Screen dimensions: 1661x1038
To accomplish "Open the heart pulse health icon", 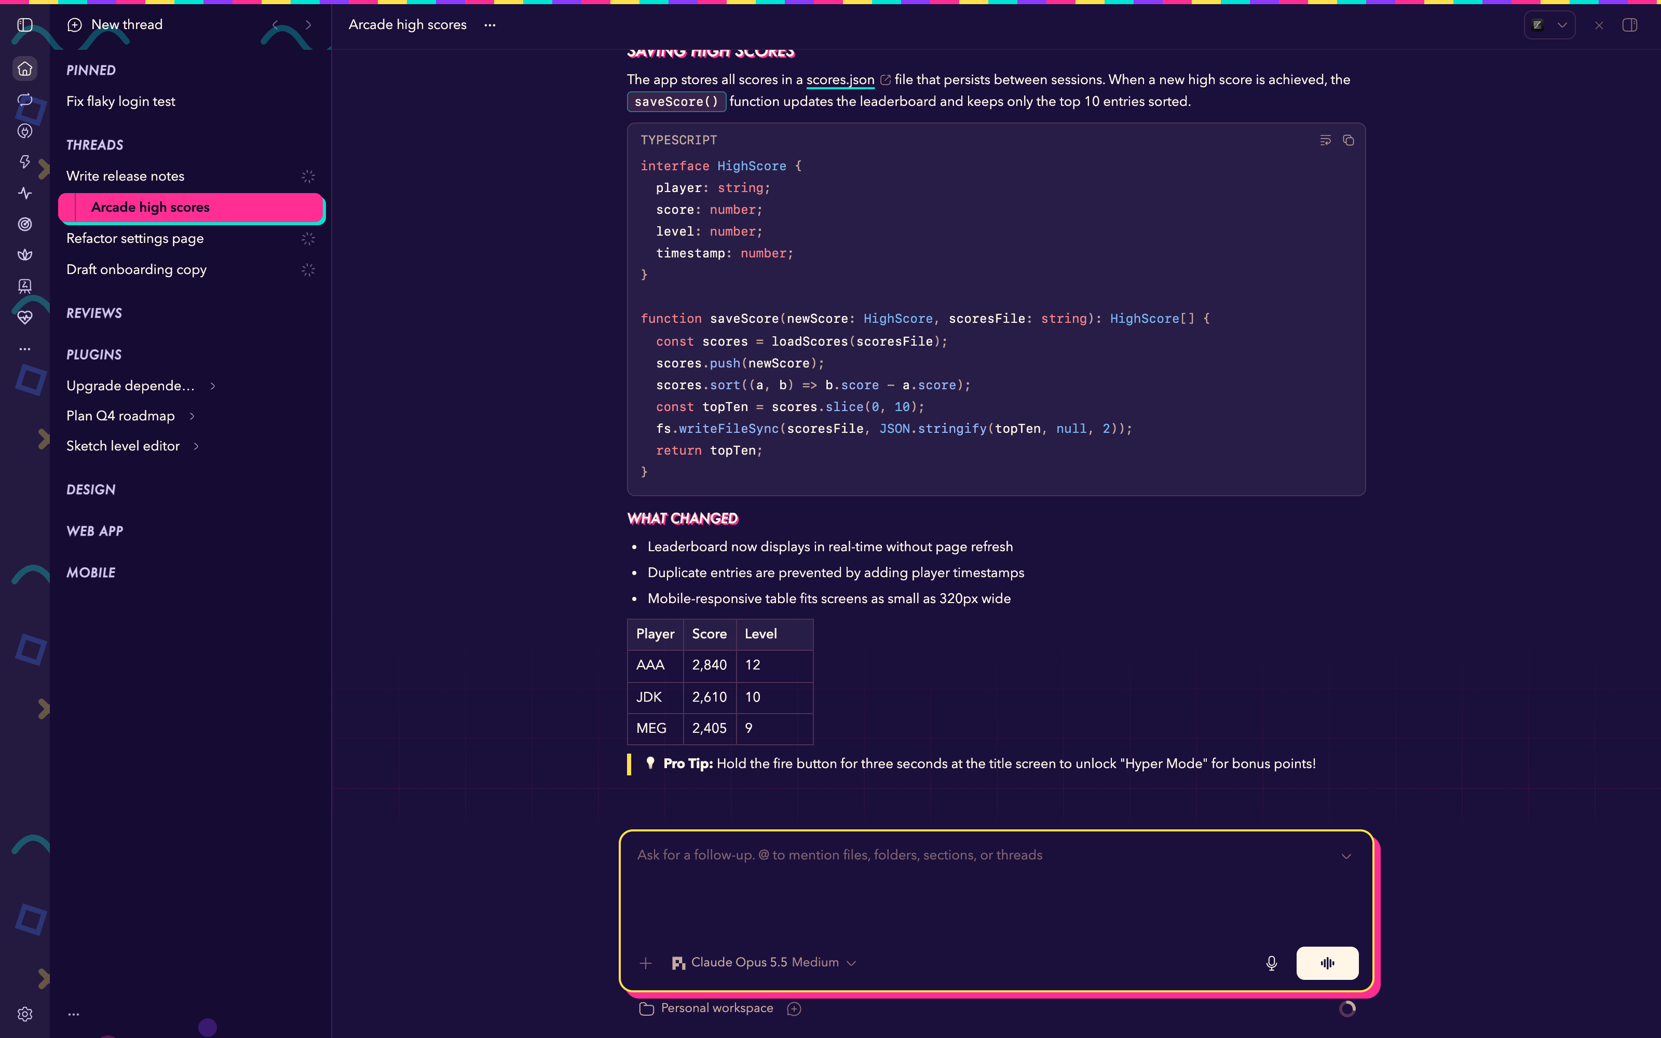I will tap(25, 317).
